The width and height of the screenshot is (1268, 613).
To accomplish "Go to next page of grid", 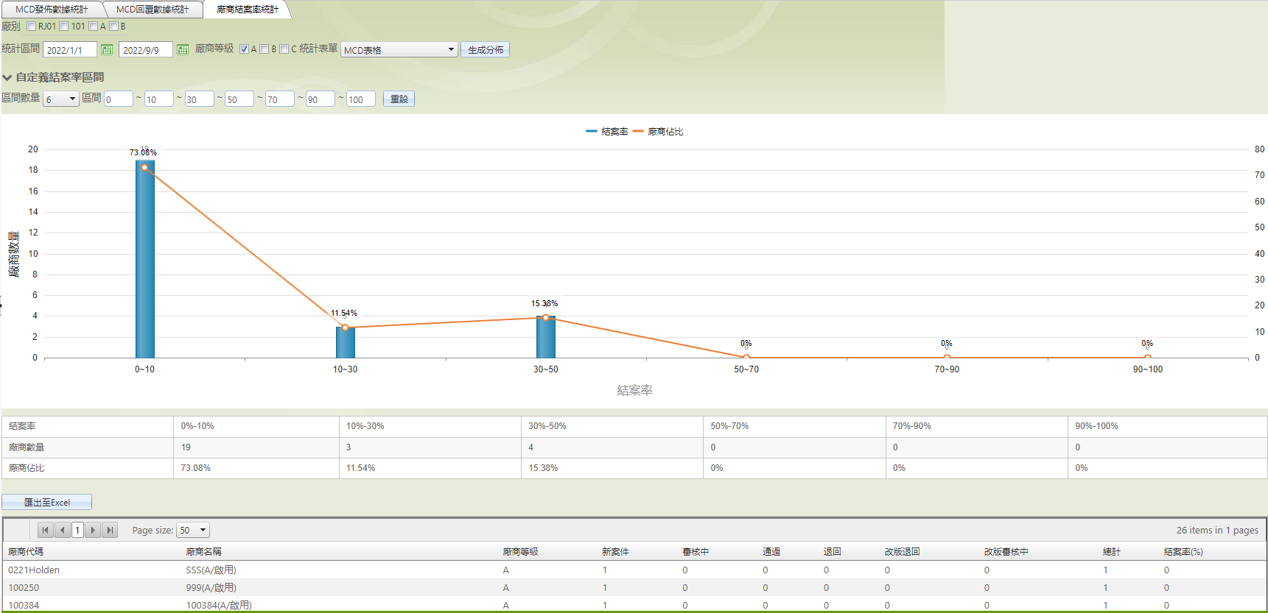I will pyautogui.click(x=93, y=530).
